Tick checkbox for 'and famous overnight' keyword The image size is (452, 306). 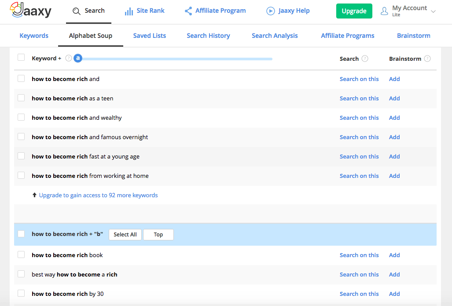21,136
